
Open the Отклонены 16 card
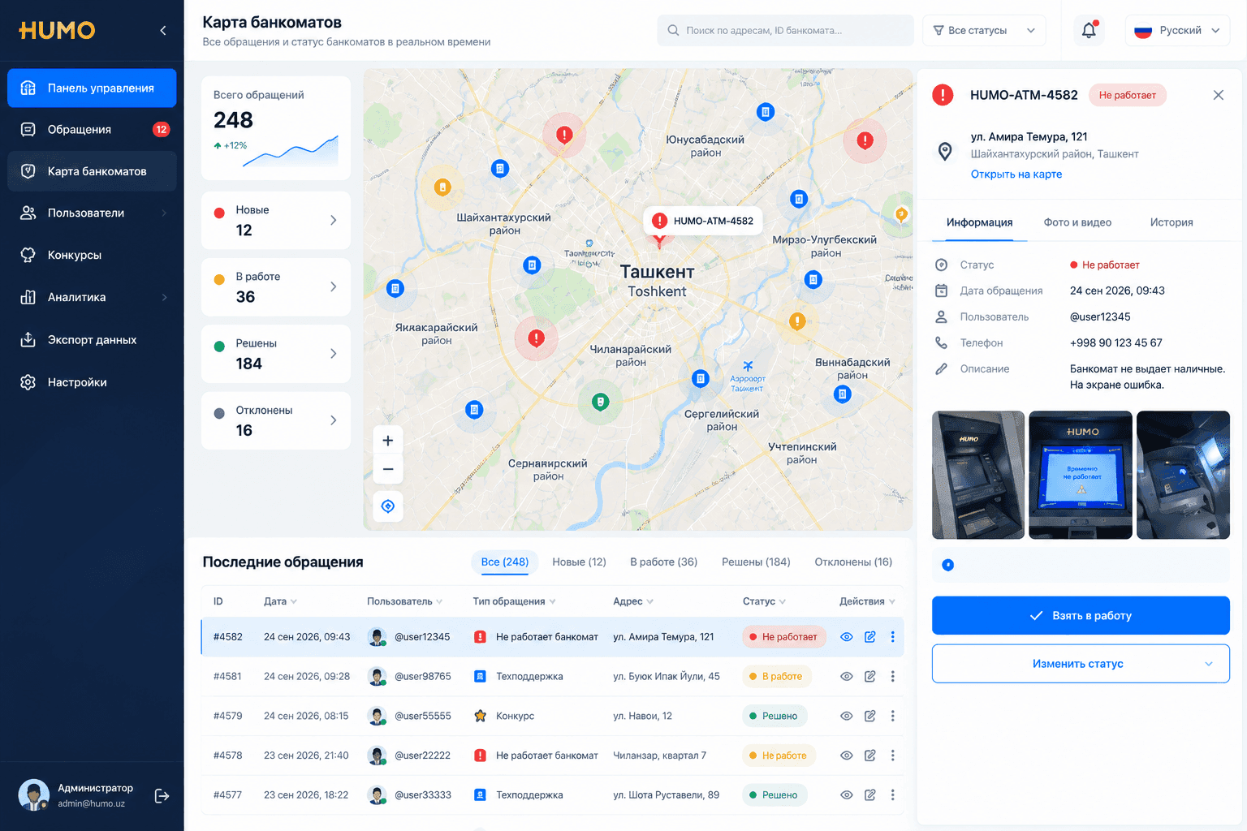(276, 420)
